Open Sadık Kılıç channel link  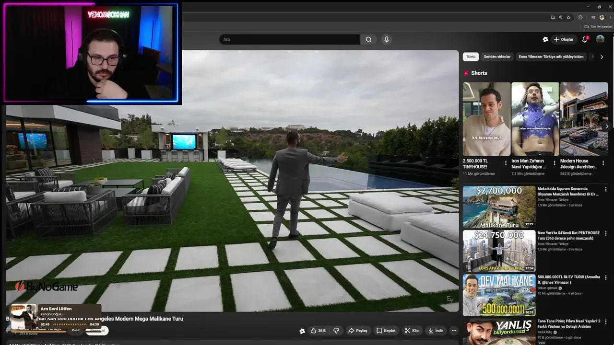[x=545, y=332]
